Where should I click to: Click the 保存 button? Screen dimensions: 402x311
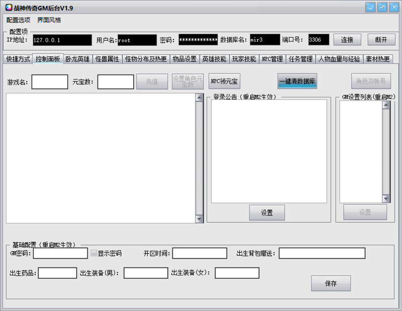(331, 283)
